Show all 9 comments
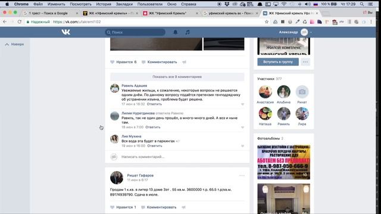Image resolution: width=381 pixels, height=214 pixels. click(x=177, y=77)
